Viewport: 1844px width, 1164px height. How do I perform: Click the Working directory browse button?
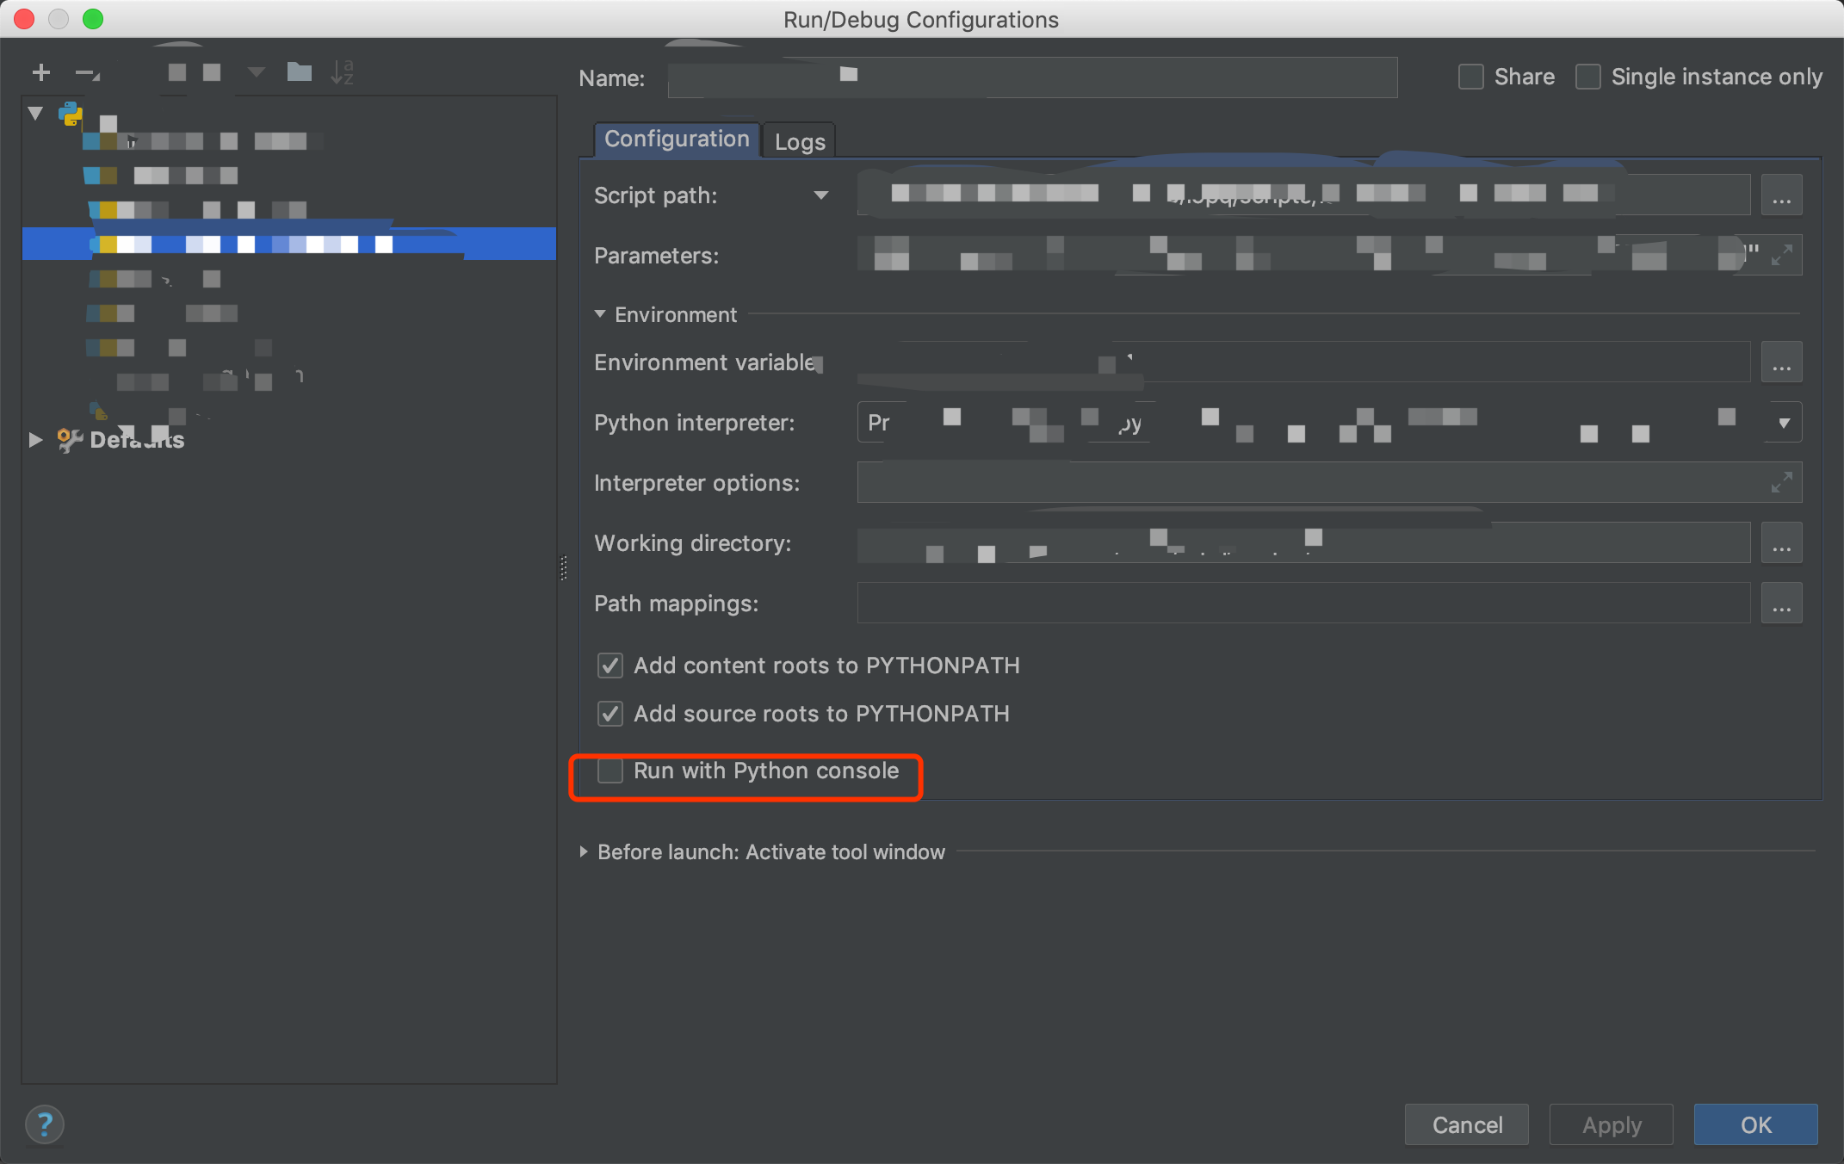(x=1781, y=542)
